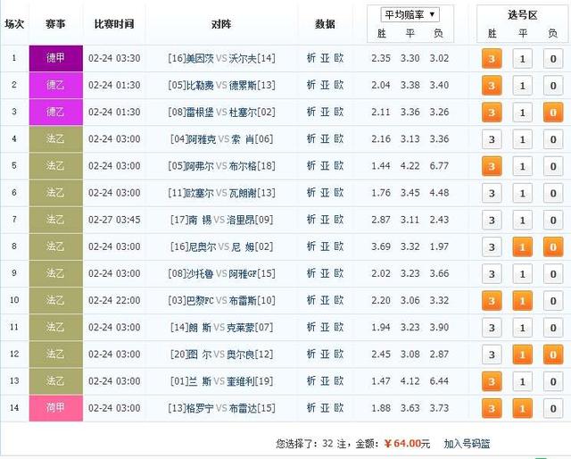Pick win (3) for 阿雅克 VS 索肖

coord(491,139)
